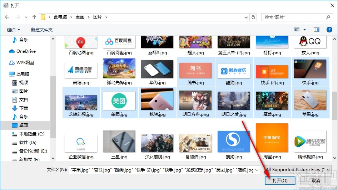Select 此电脑 in navigation pane

coord(19,74)
